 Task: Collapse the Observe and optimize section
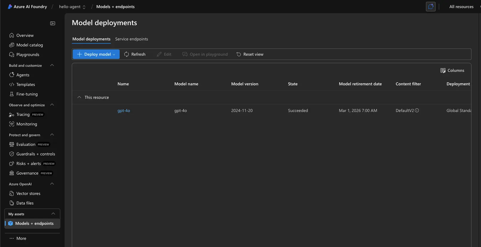[52, 105]
